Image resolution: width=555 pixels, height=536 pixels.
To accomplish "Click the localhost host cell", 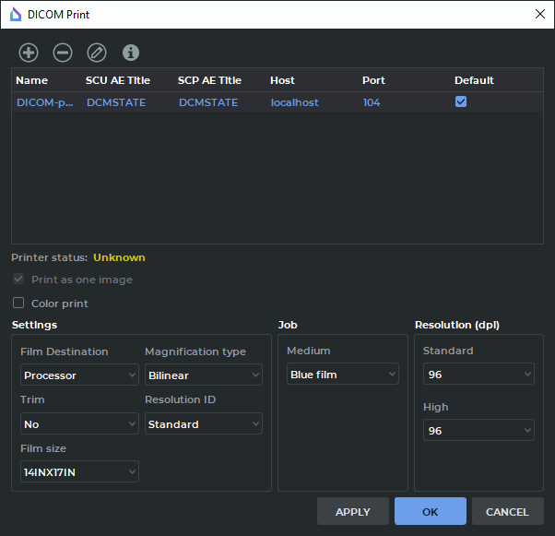I will click(294, 102).
